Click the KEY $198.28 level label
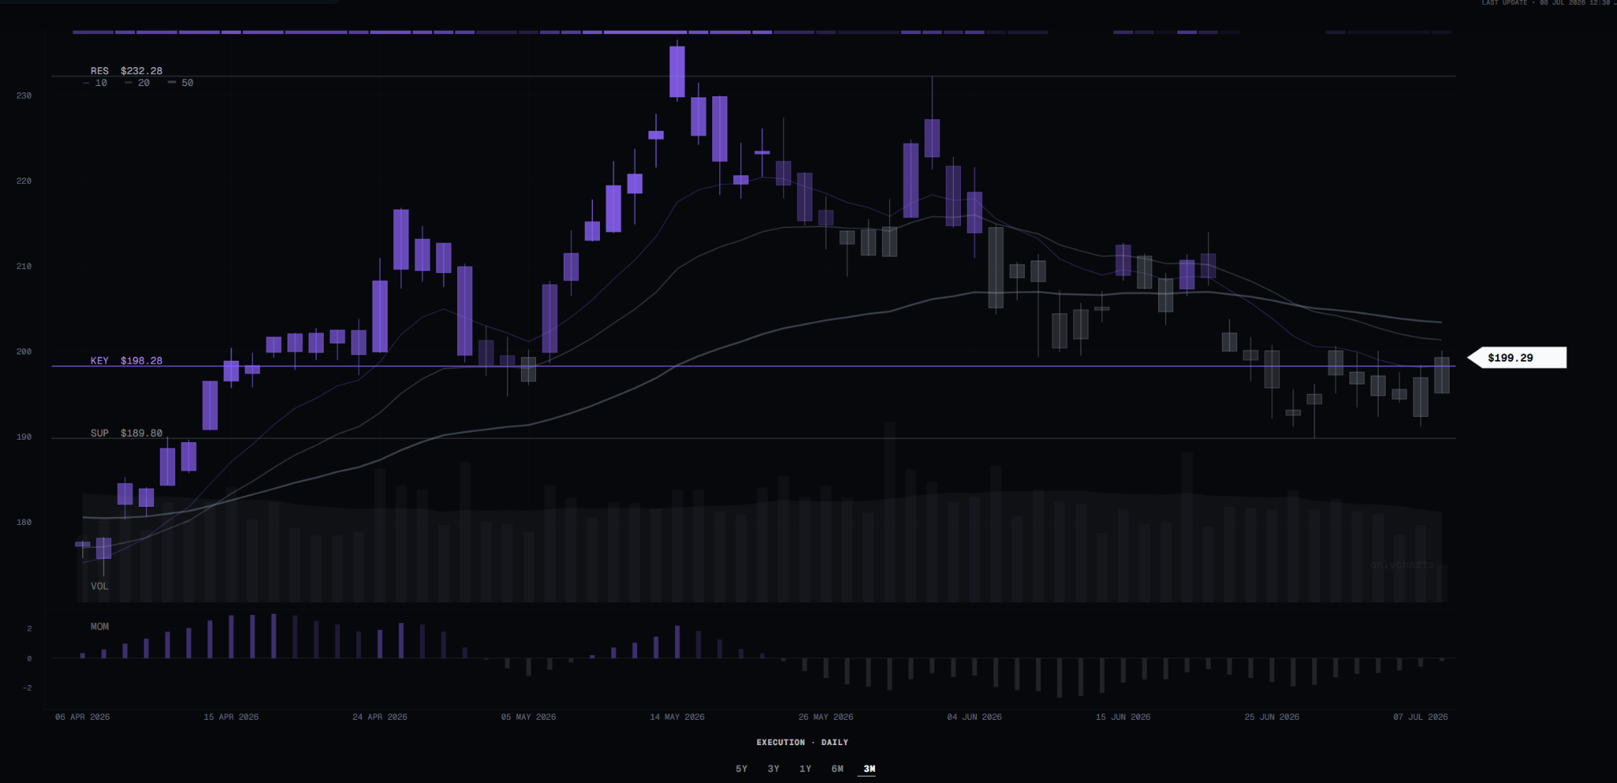 [x=126, y=361]
